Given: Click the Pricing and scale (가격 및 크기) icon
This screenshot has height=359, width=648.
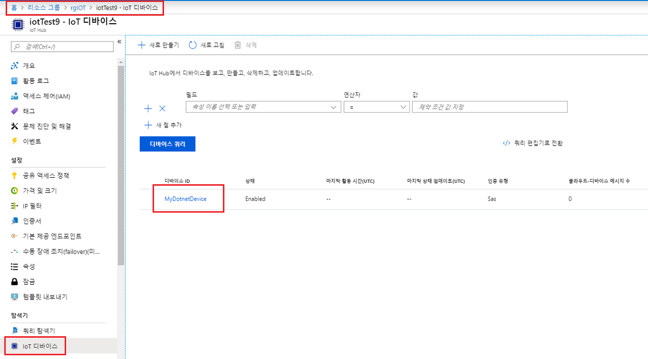Looking at the screenshot, I should (x=15, y=191).
